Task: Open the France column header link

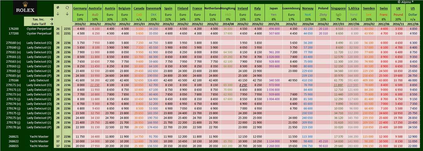Action: [x=197, y=8]
